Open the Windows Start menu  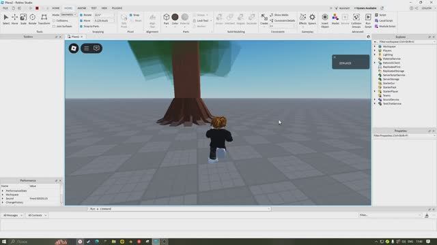point(4,242)
